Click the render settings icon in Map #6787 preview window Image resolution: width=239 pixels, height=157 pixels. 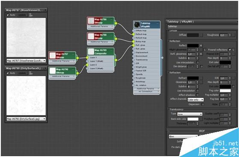click(x=31, y=15)
